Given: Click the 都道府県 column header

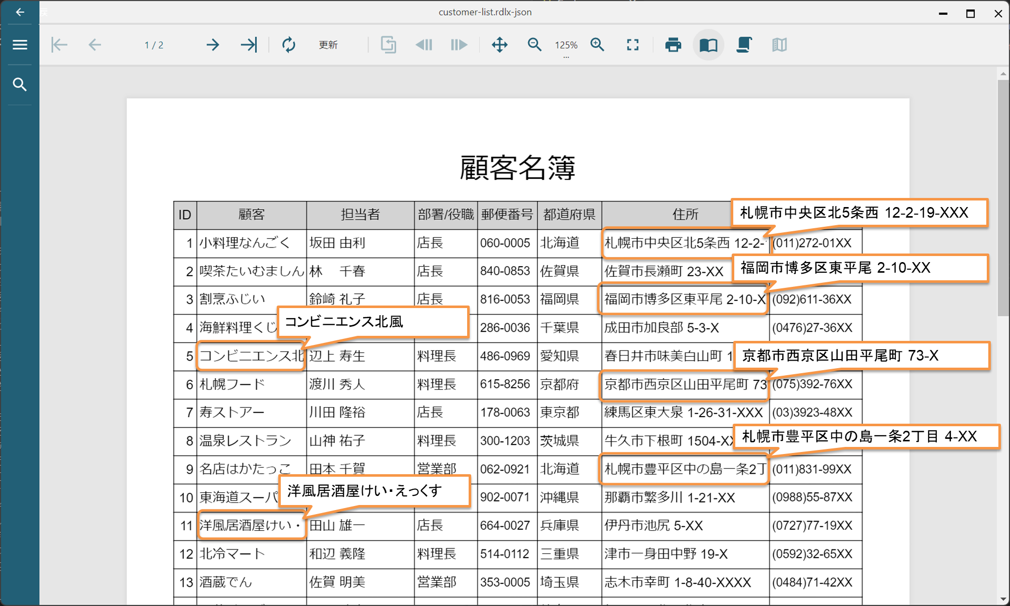Looking at the screenshot, I should pos(569,215).
